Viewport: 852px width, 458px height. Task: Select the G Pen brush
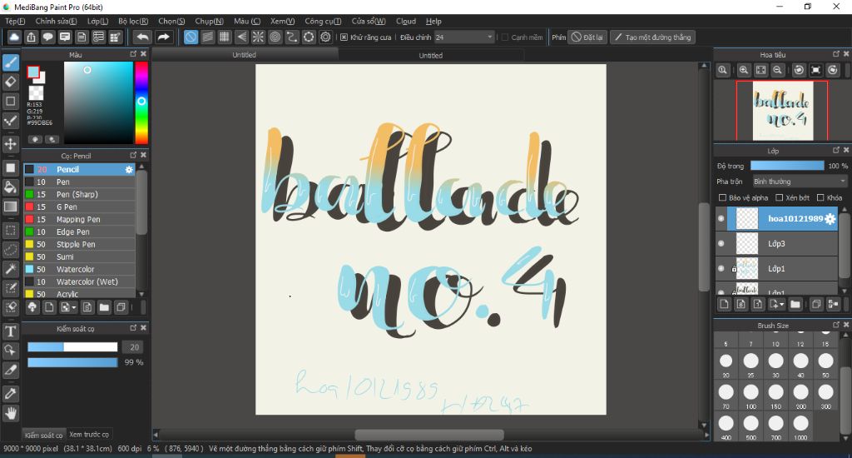coord(79,207)
